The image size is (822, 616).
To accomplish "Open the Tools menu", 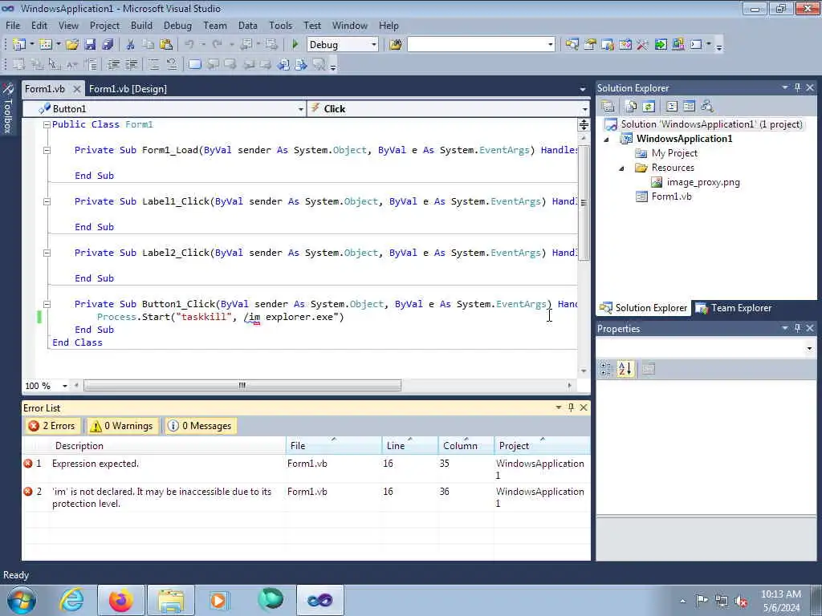I will (280, 25).
